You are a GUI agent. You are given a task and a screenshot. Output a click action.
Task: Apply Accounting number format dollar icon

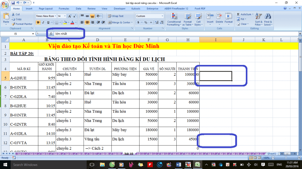click(x=138, y=23)
